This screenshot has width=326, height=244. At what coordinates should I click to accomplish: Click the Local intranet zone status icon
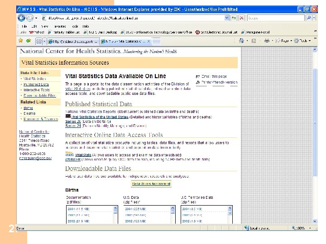247,228
